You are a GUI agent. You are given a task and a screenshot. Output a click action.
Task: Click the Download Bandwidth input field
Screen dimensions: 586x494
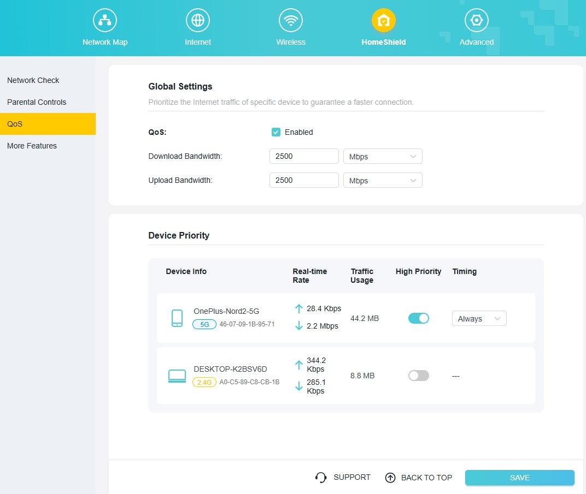coord(304,156)
